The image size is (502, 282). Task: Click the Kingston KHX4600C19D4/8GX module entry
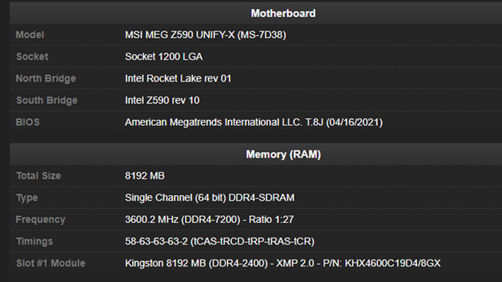point(282,263)
